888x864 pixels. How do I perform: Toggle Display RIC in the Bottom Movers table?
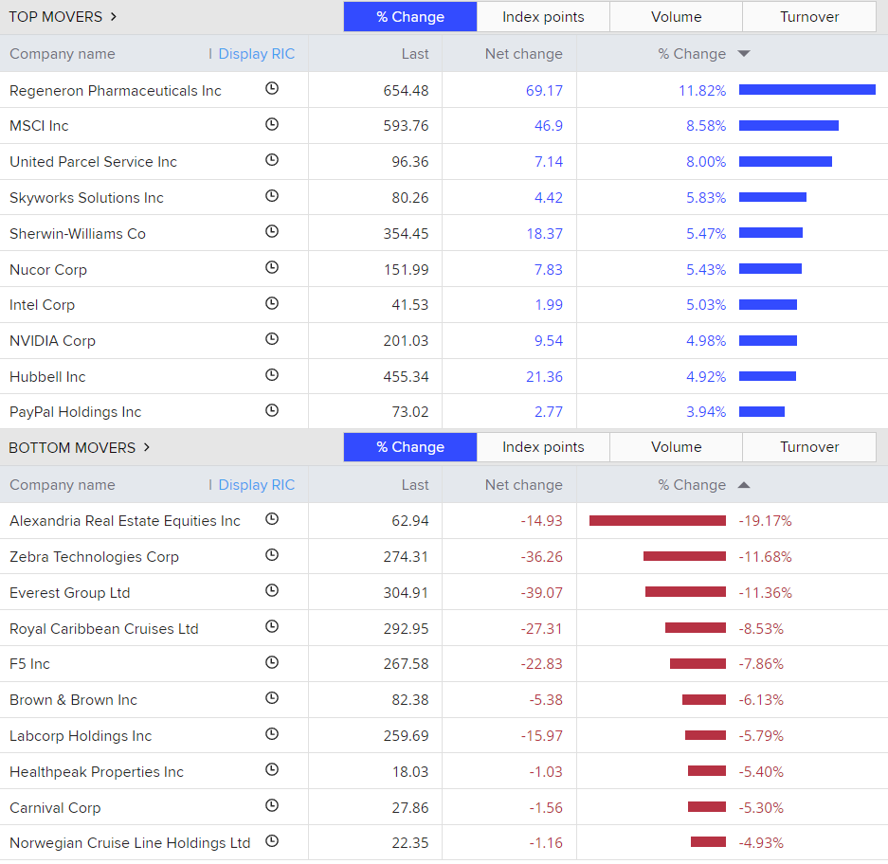(252, 485)
